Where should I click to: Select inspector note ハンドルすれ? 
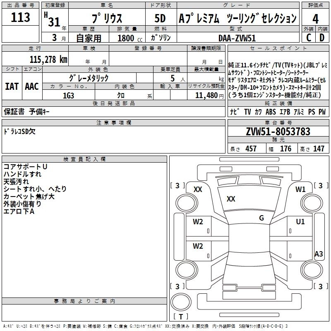click(22, 174)
